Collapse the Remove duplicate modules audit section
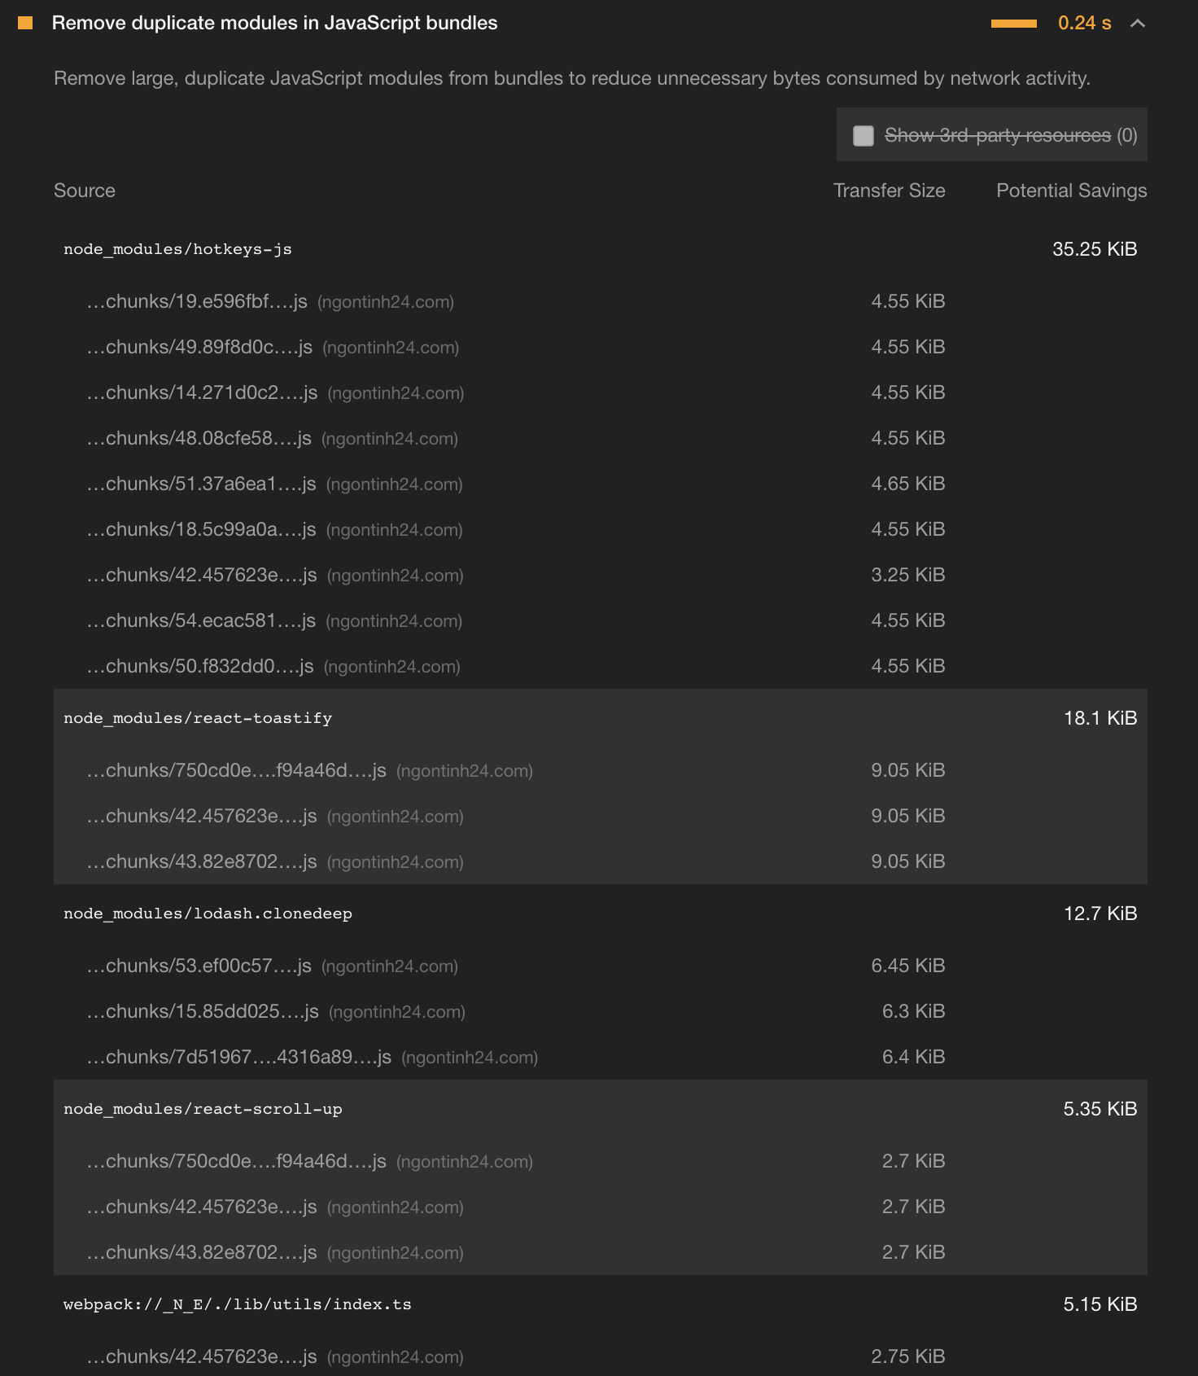The image size is (1198, 1376). tap(1137, 24)
